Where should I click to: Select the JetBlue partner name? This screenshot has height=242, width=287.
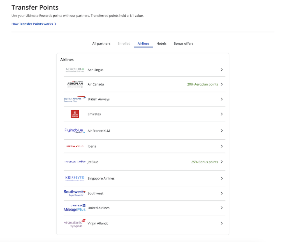pos(93,162)
